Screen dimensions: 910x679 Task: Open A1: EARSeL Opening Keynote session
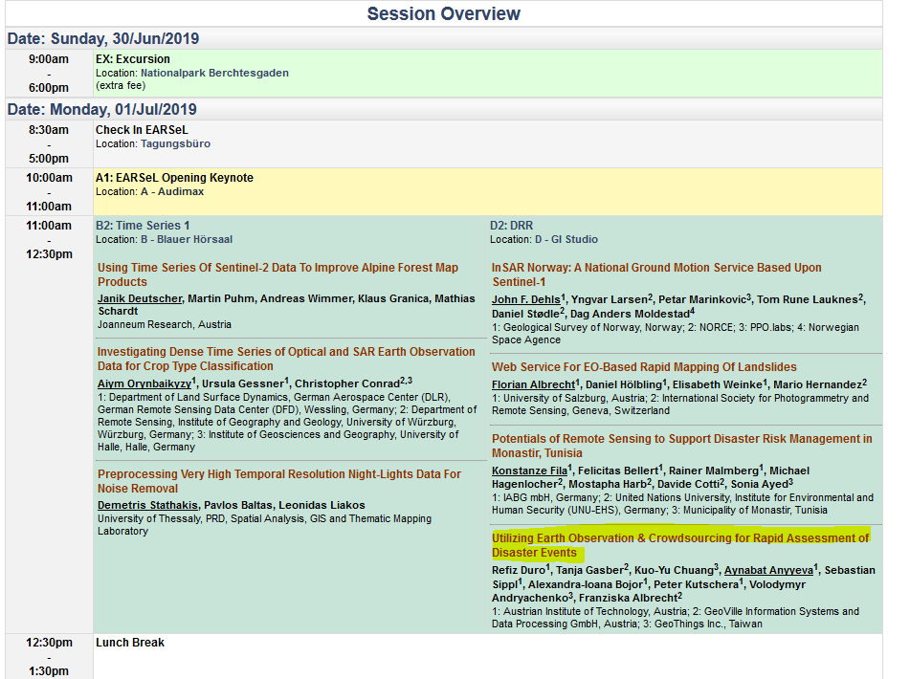click(175, 178)
